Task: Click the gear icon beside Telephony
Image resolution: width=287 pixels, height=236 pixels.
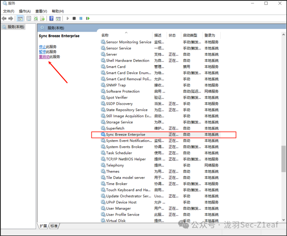Action: tap(103, 165)
